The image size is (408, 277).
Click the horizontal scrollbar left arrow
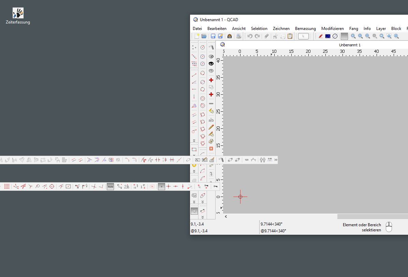[226, 216]
